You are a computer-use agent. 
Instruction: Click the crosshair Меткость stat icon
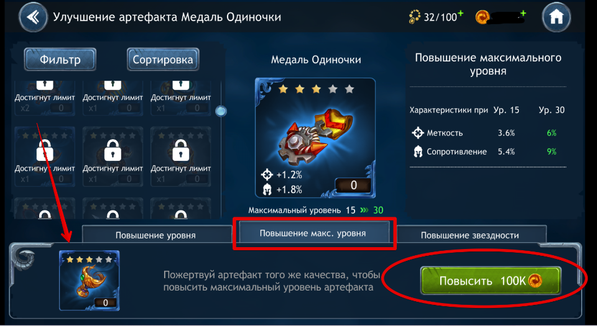point(418,133)
